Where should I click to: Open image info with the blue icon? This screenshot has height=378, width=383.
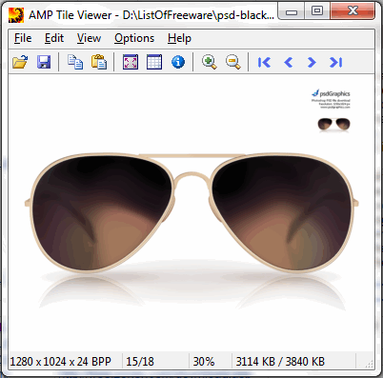[x=178, y=62]
